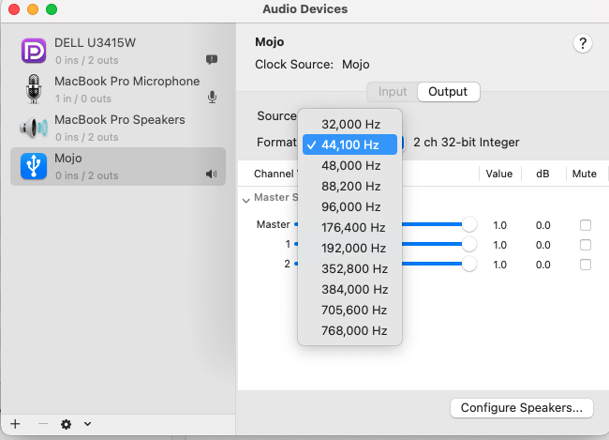Click the 2 ch 32-bit Integer format text
The height and width of the screenshot is (440, 609).
(x=466, y=143)
